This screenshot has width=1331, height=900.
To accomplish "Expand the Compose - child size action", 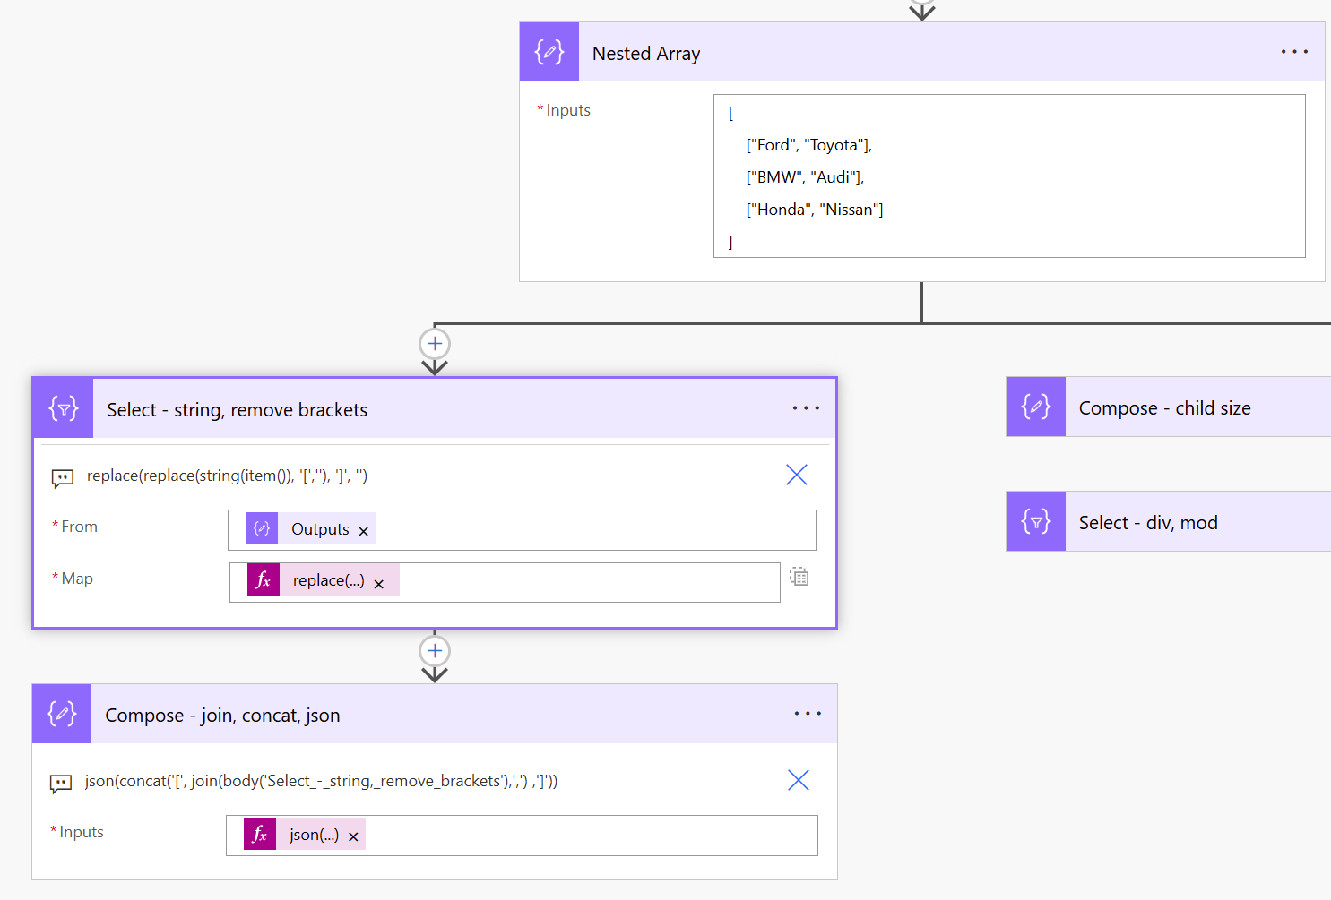I will tap(1163, 407).
